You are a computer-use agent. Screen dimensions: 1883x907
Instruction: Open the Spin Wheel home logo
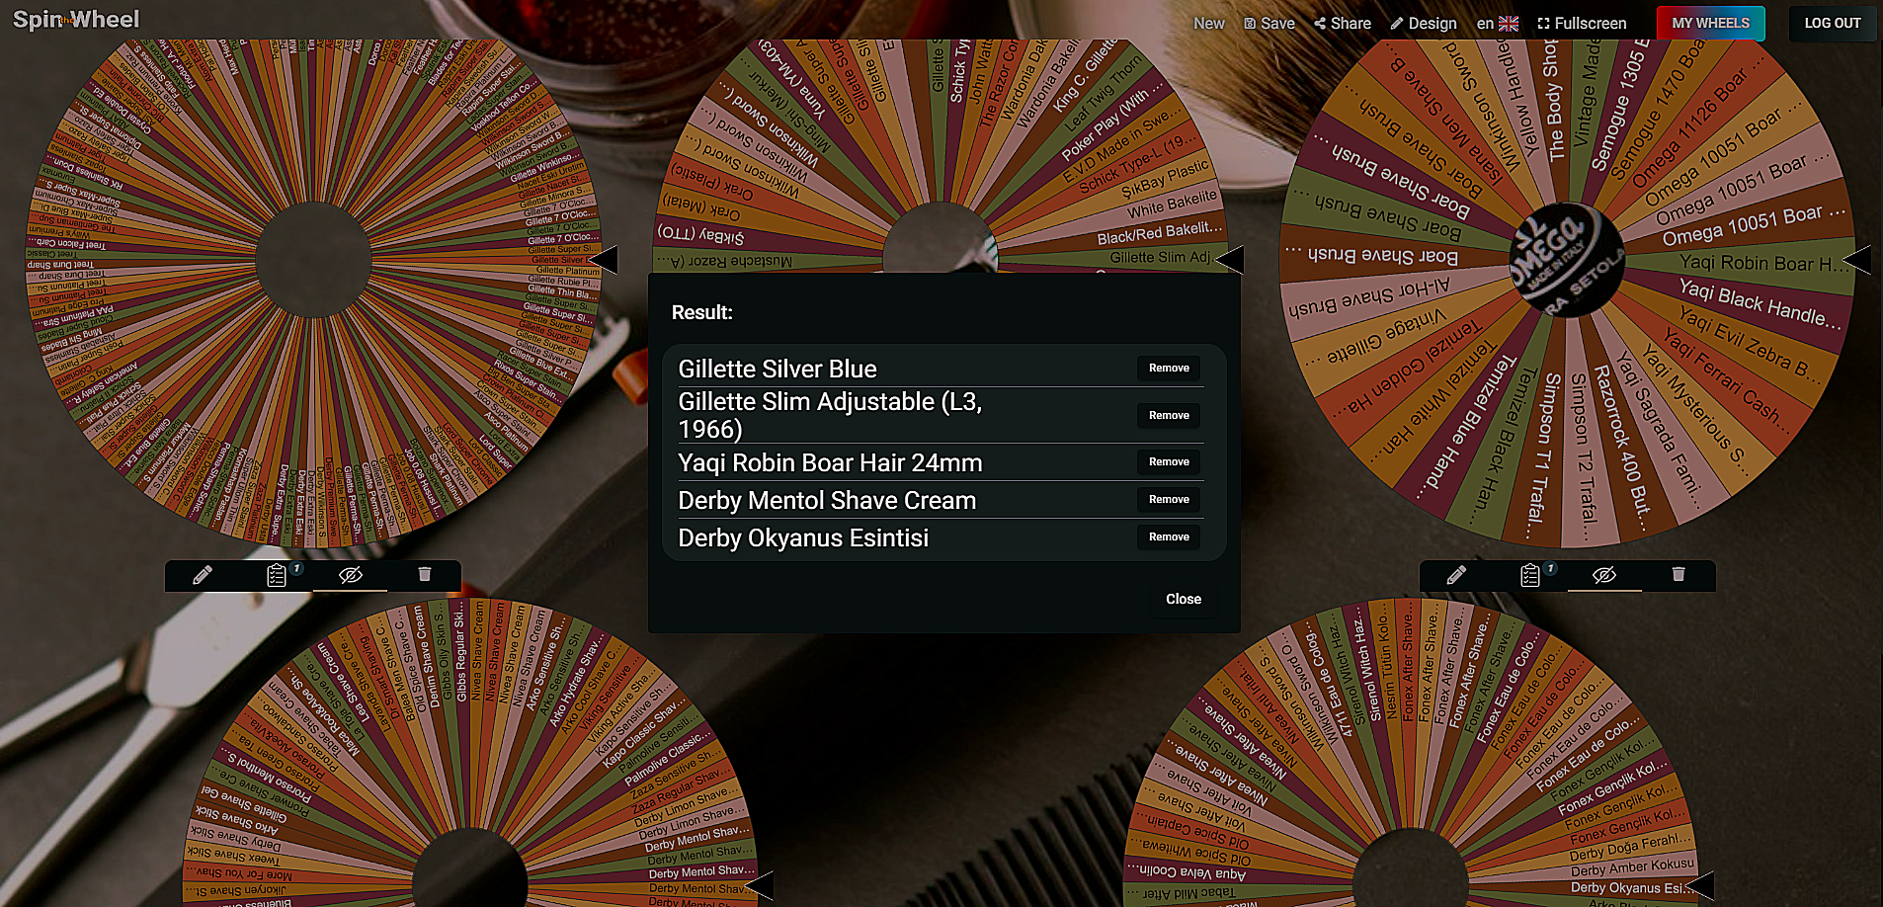[x=76, y=19]
